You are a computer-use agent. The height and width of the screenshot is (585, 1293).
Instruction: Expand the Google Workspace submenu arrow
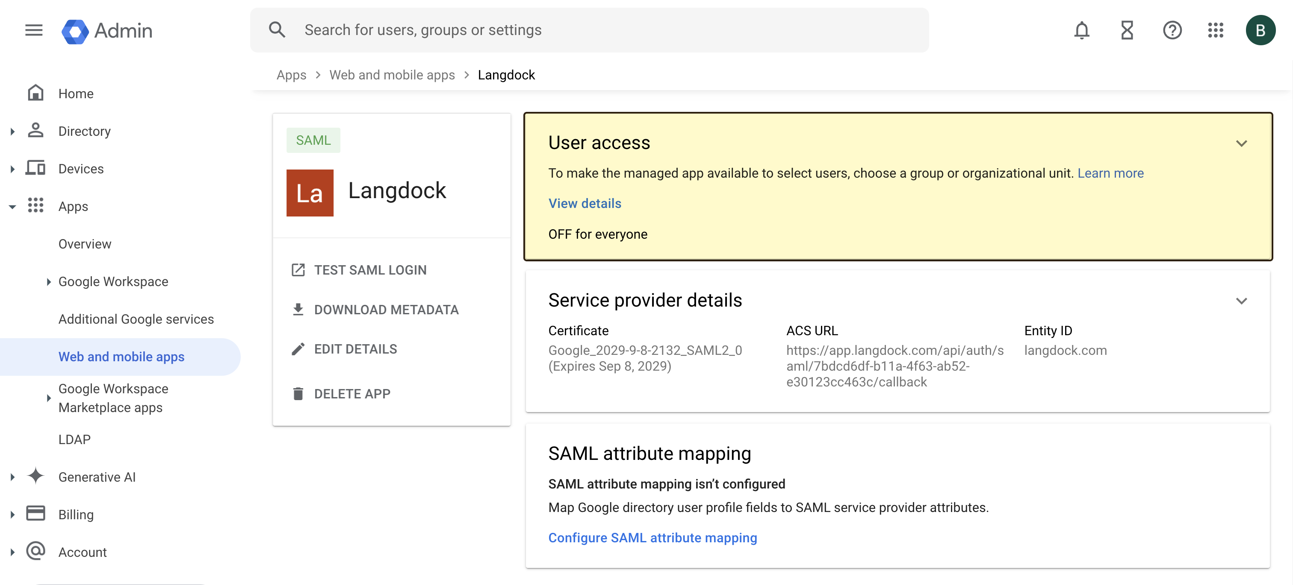tap(48, 282)
